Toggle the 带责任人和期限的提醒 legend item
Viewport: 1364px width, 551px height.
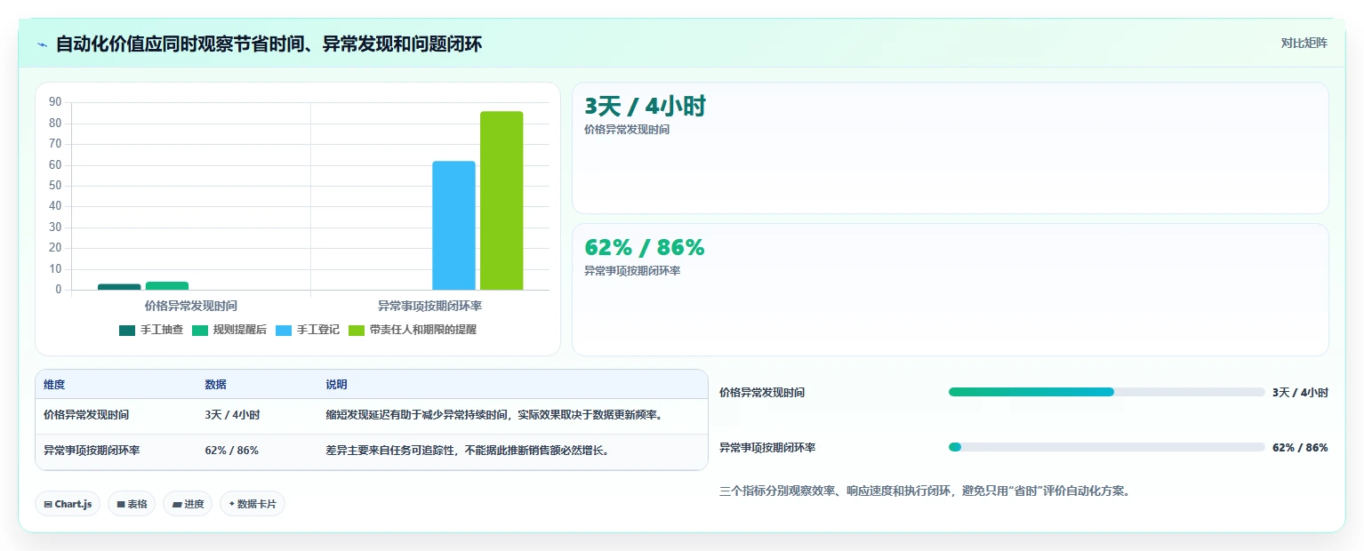pos(413,330)
